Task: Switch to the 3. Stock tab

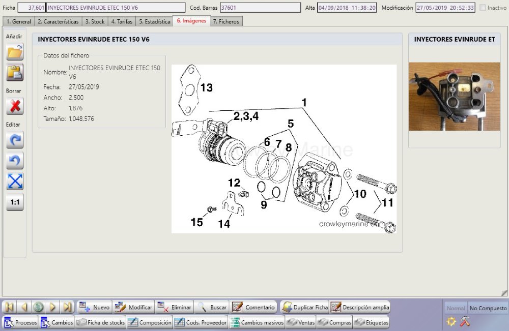Action: 95,21
